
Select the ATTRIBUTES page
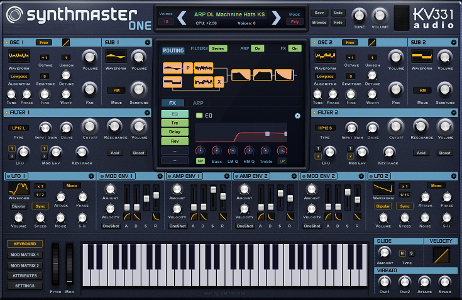(25, 276)
